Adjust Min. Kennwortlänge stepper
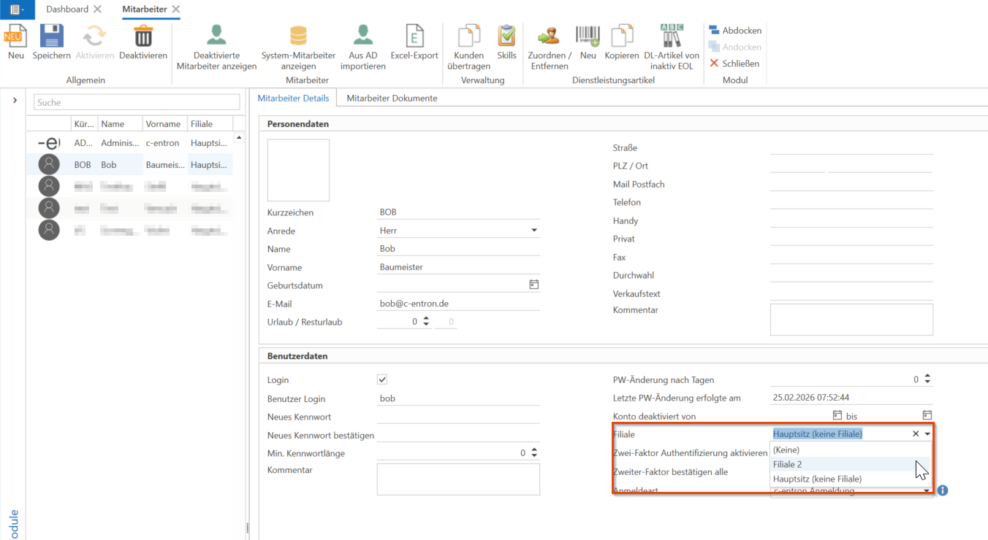 tap(534, 452)
